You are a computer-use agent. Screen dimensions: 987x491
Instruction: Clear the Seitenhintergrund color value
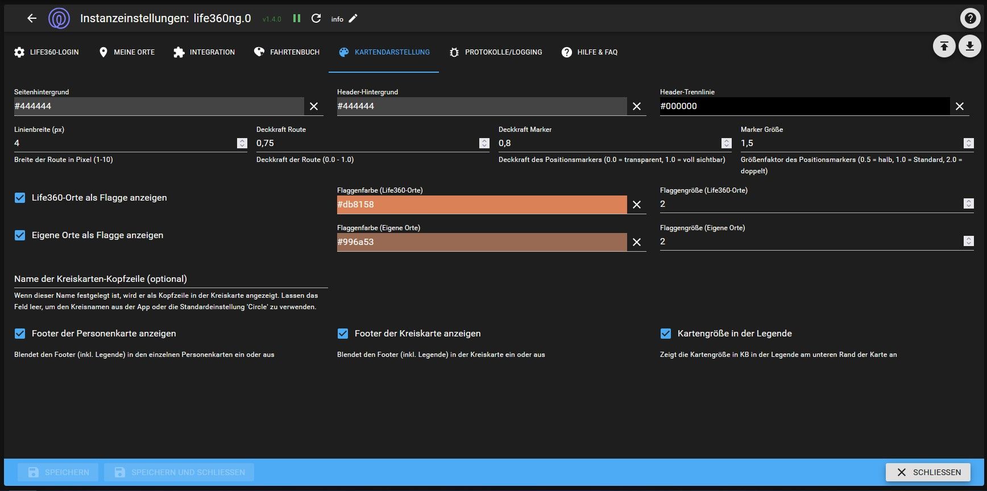[314, 106]
